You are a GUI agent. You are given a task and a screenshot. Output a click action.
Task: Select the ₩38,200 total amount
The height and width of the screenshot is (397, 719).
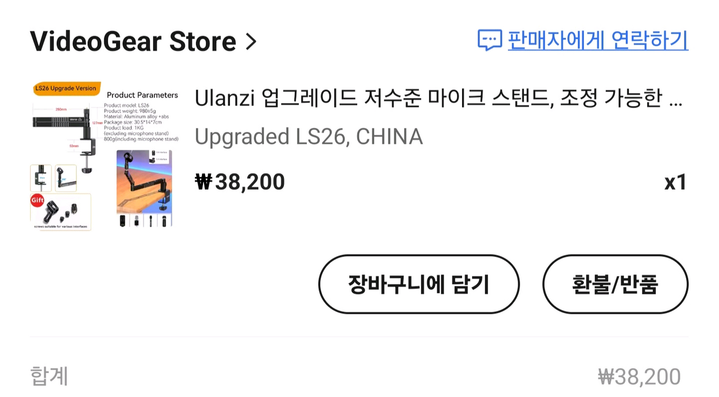[x=638, y=375]
